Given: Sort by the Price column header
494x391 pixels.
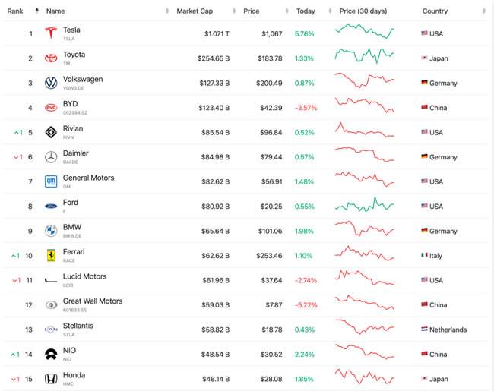Looking at the screenshot, I should click(x=252, y=11).
